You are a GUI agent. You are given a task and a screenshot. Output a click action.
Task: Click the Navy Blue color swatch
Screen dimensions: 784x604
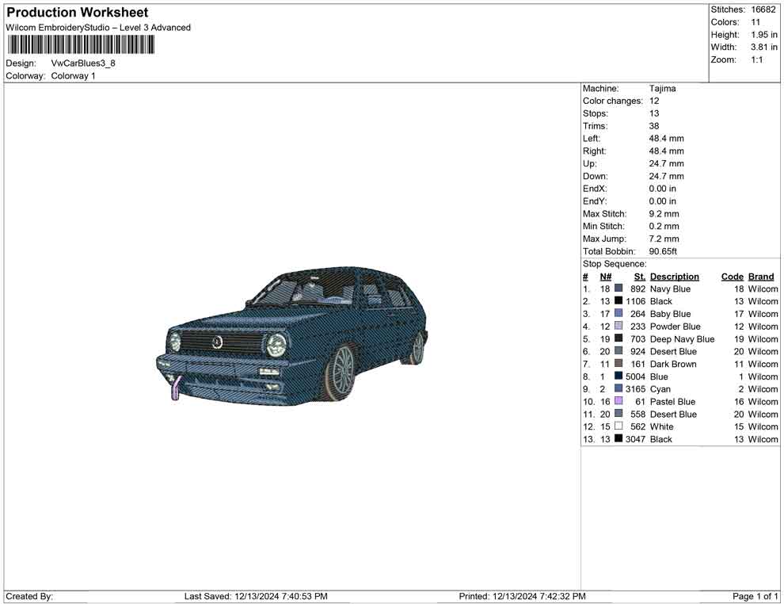pyautogui.click(x=618, y=289)
